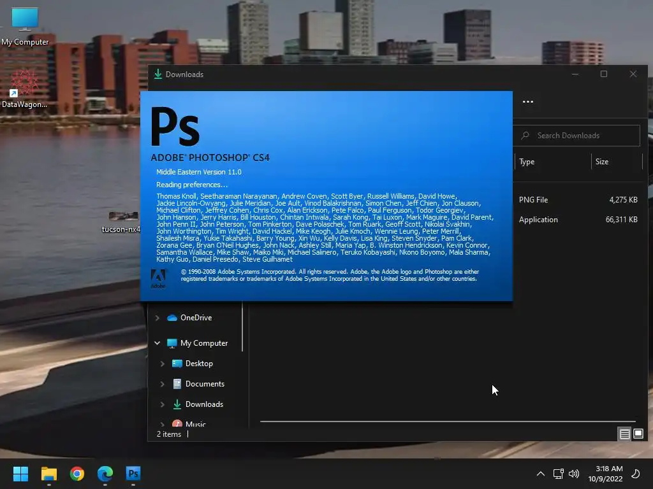The height and width of the screenshot is (489, 653).
Task: Select the tucson-nx4 desktop image file
Action: click(122, 222)
